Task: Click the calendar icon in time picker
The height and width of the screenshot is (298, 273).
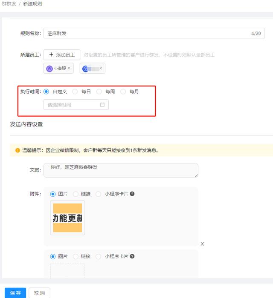Action: pos(102,105)
